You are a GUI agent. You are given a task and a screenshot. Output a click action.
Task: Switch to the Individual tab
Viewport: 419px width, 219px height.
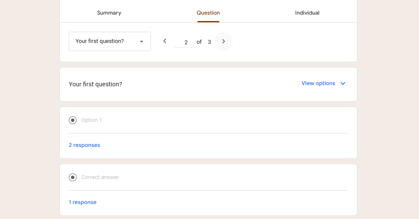(307, 13)
